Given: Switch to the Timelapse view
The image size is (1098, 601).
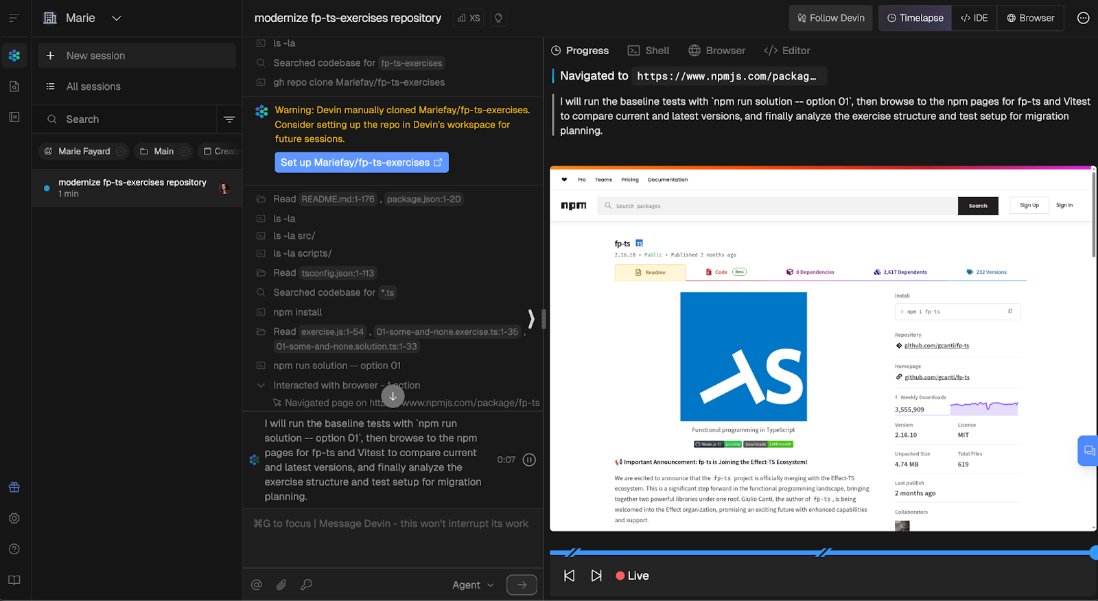Looking at the screenshot, I should pos(915,18).
